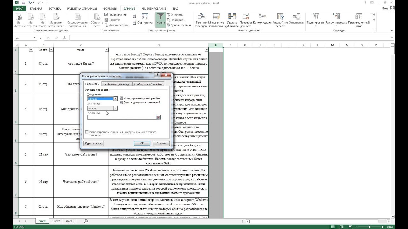
Task: Switch to sheet Лист2
Action: pyautogui.click(x=56, y=221)
